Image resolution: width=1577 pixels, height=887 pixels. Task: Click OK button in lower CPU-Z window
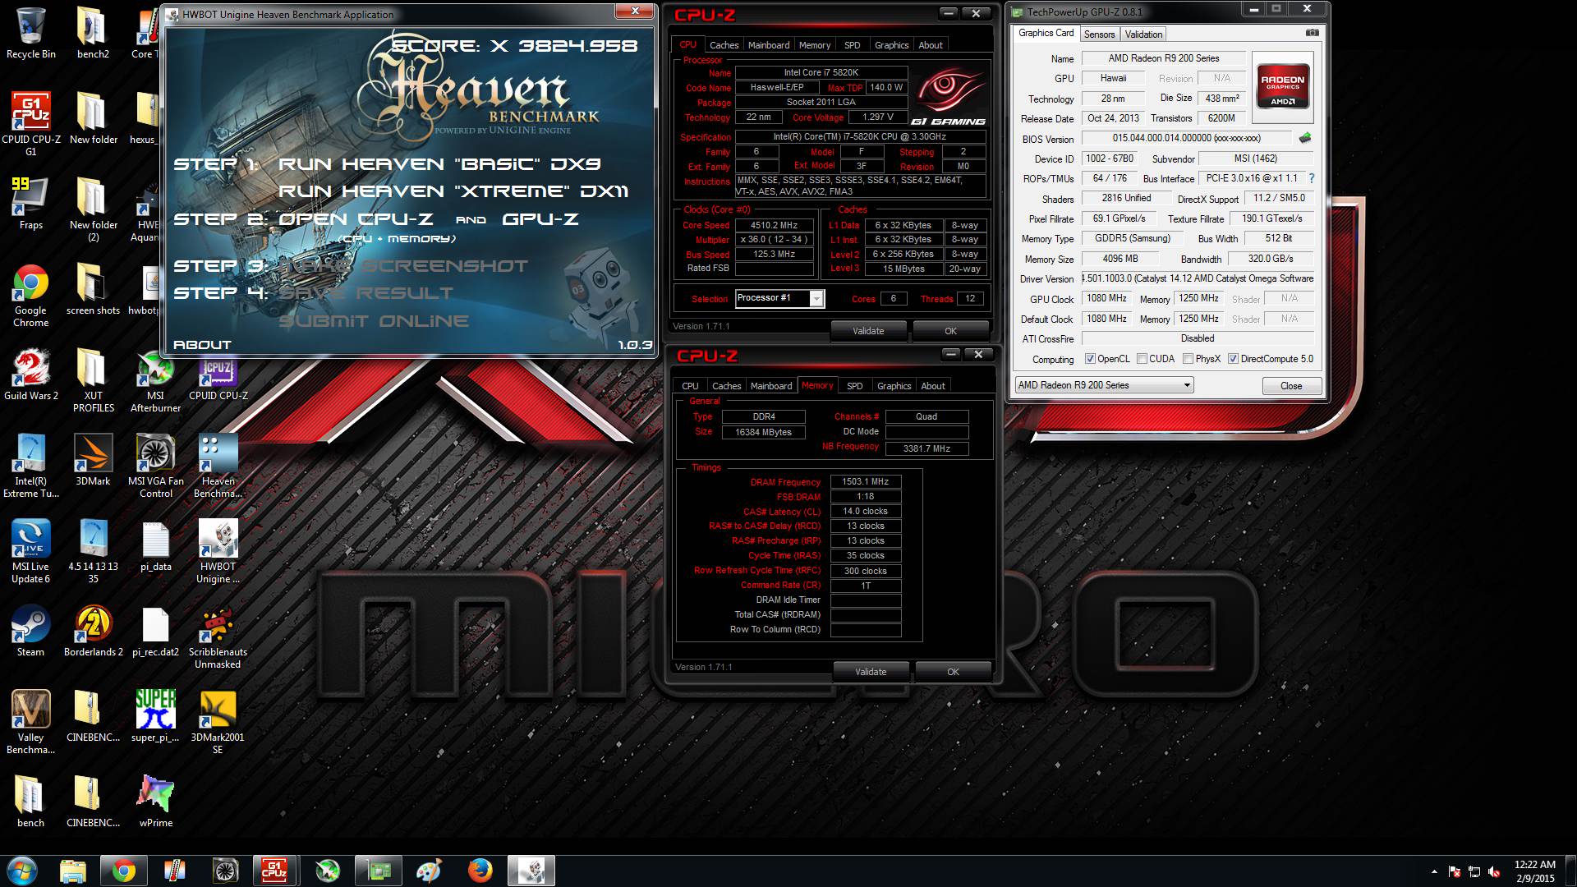(953, 672)
